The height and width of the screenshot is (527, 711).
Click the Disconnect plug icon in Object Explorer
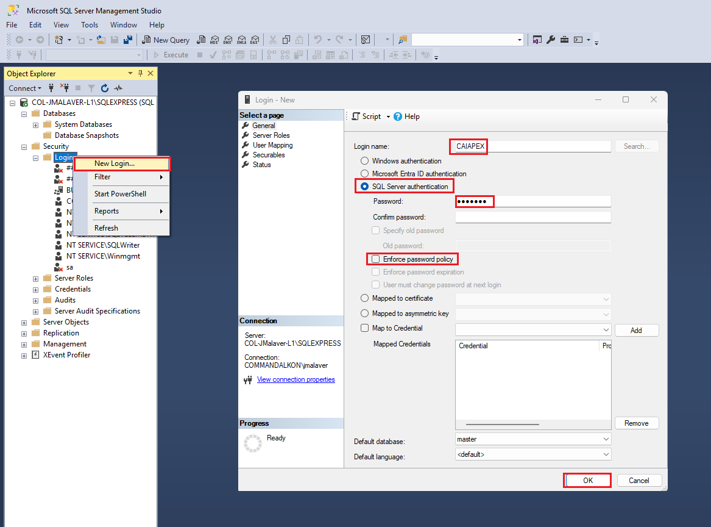65,88
